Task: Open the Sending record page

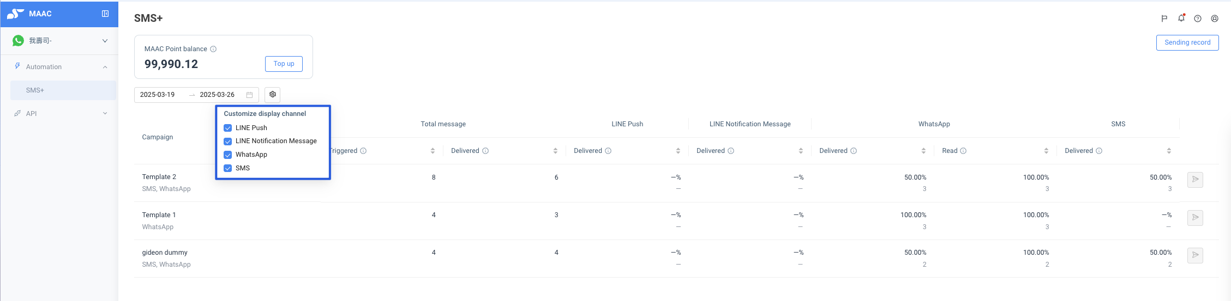Action: [x=1187, y=42]
